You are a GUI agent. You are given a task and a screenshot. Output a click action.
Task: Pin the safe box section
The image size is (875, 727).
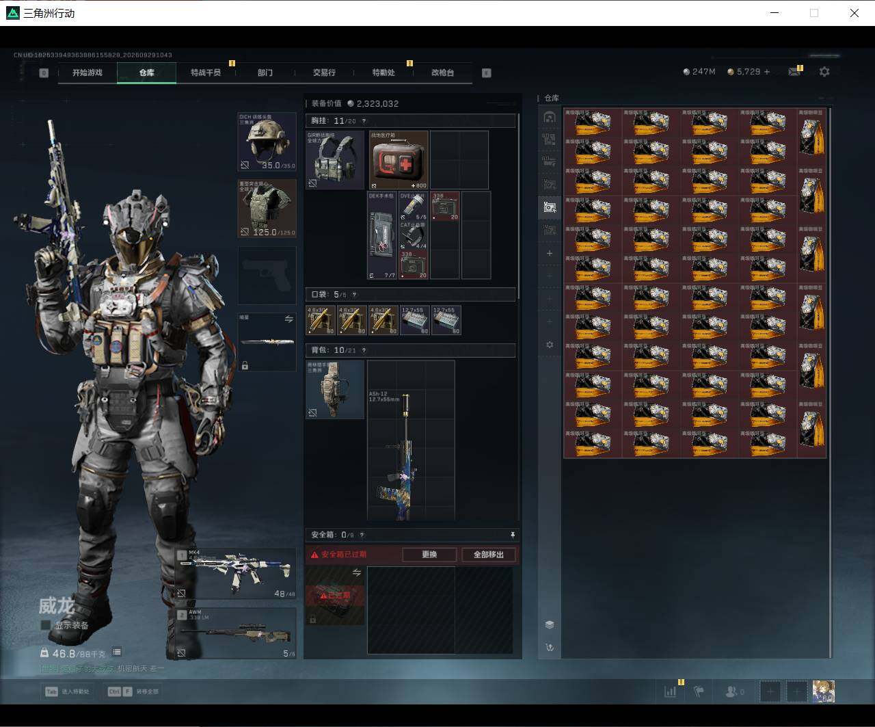point(513,535)
